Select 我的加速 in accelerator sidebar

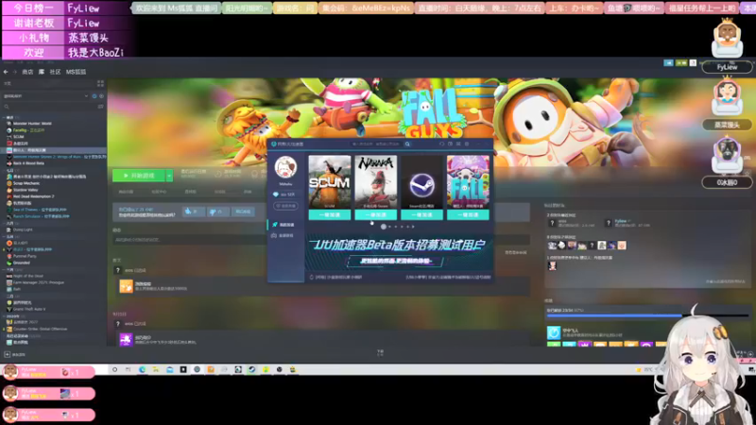click(285, 225)
